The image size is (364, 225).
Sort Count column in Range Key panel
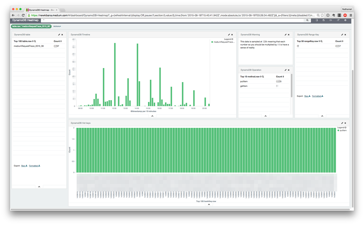tap(339, 41)
